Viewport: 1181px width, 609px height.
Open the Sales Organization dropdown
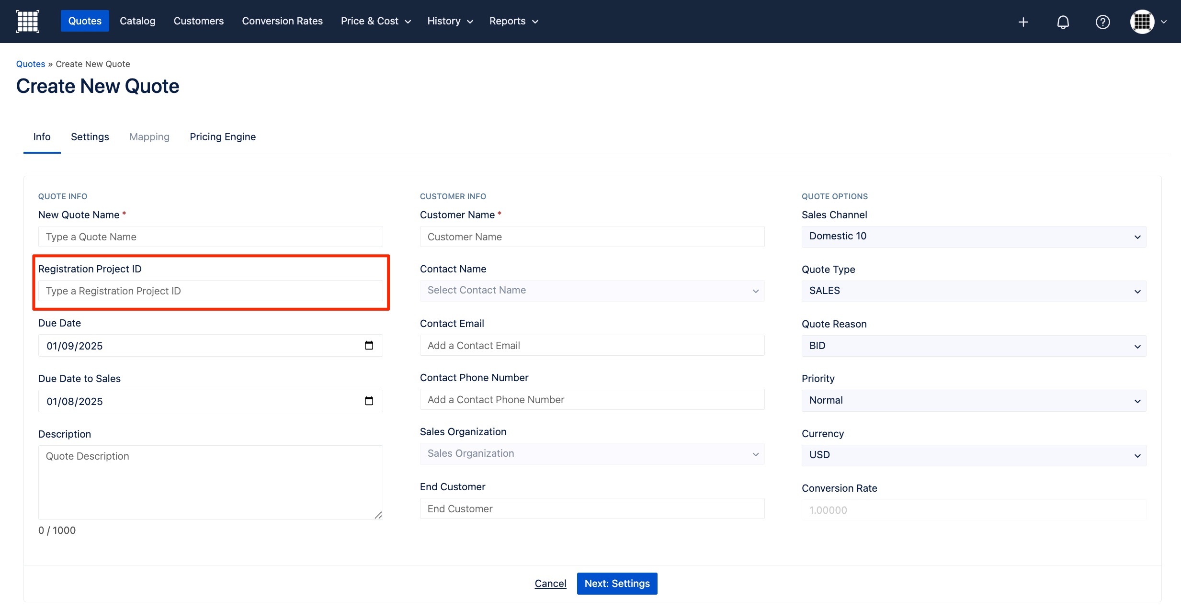(x=592, y=454)
